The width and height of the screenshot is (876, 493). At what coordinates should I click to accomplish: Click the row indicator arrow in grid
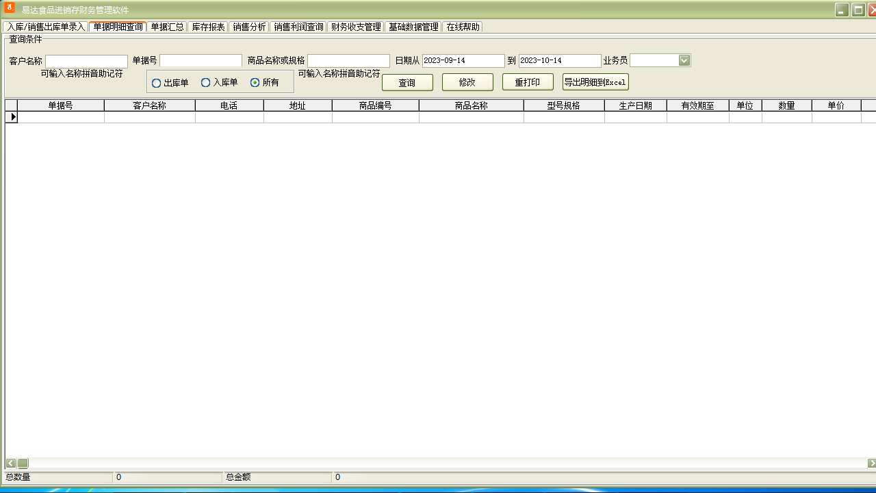(12, 117)
